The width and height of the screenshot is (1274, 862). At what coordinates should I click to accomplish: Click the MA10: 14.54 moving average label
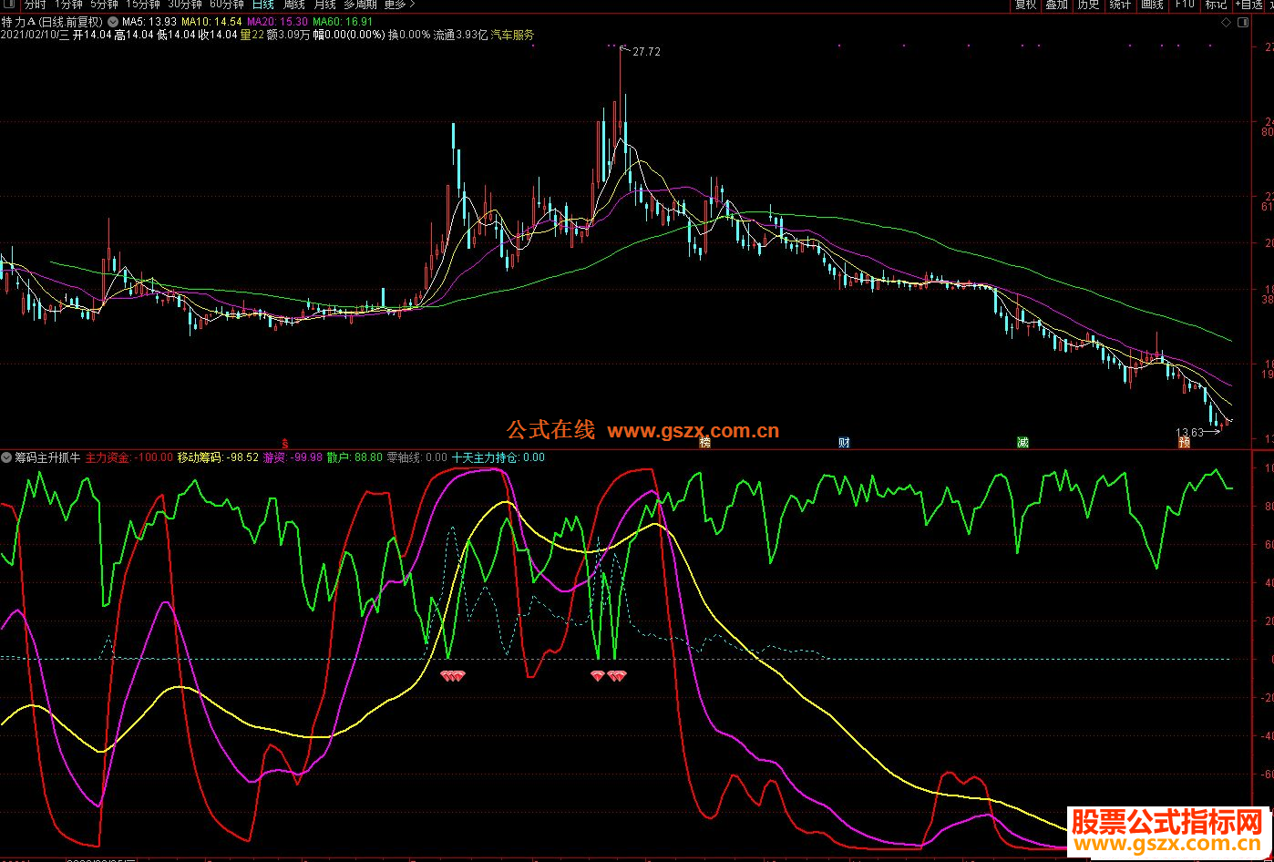pos(212,21)
